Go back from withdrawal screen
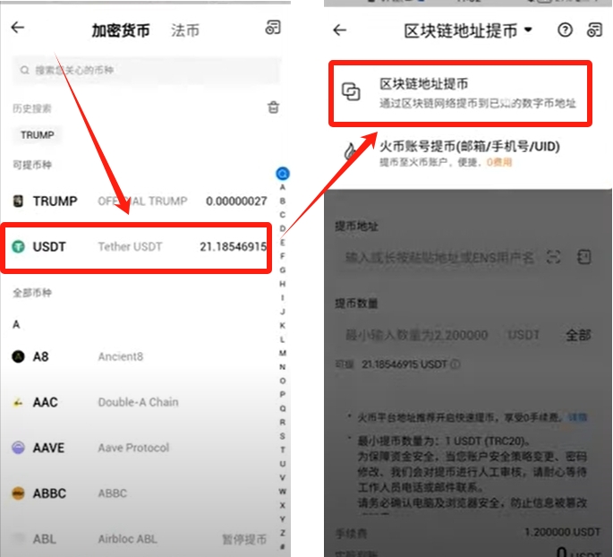The image size is (613, 557). (x=340, y=30)
